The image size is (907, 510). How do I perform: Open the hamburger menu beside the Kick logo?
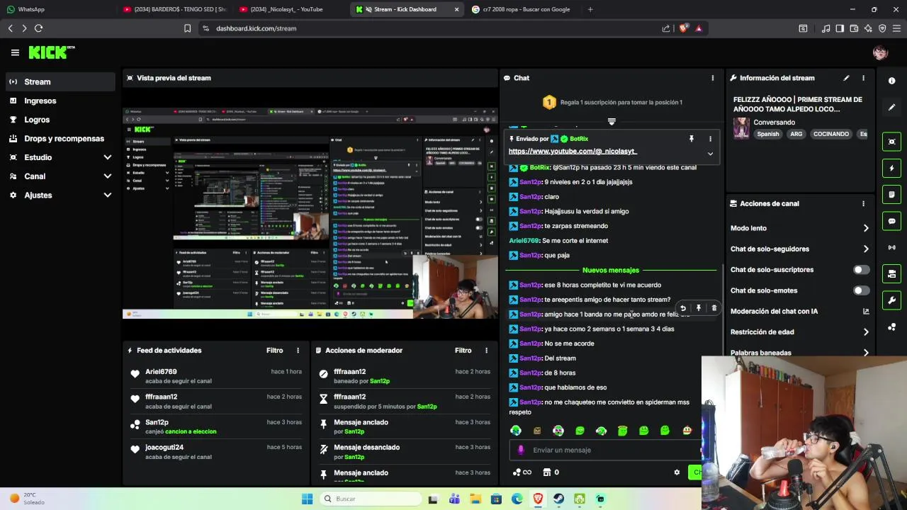coord(15,52)
